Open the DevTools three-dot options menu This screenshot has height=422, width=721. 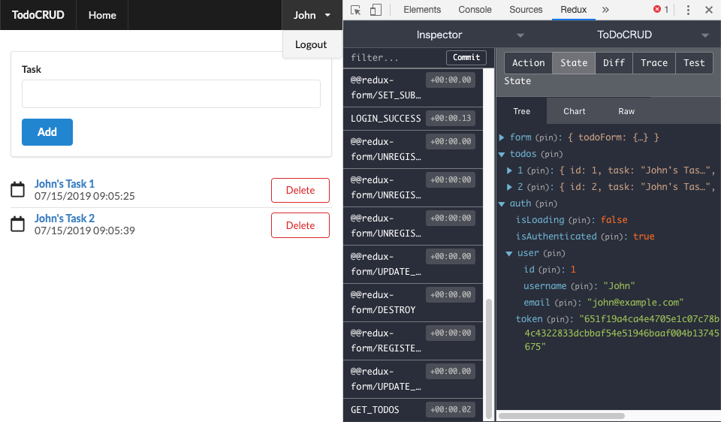point(688,10)
